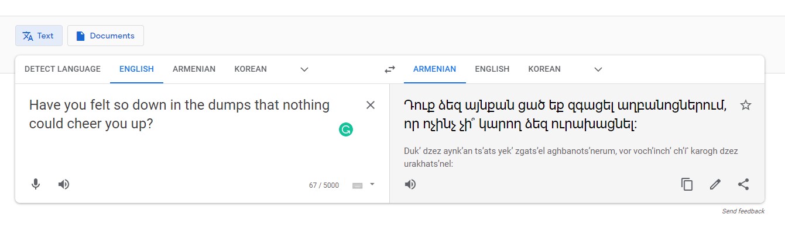
Task: Click the pencil suggest-an-edit icon
Action: coord(715,184)
